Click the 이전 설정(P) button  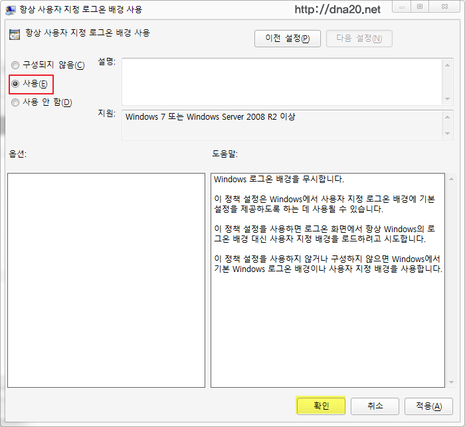pos(288,39)
